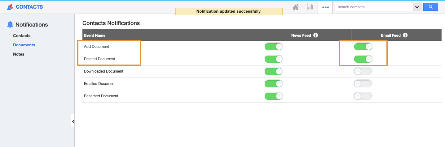Enable Email Feed for Renamed Document
This screenshot has width=445, height=147.
363,96
